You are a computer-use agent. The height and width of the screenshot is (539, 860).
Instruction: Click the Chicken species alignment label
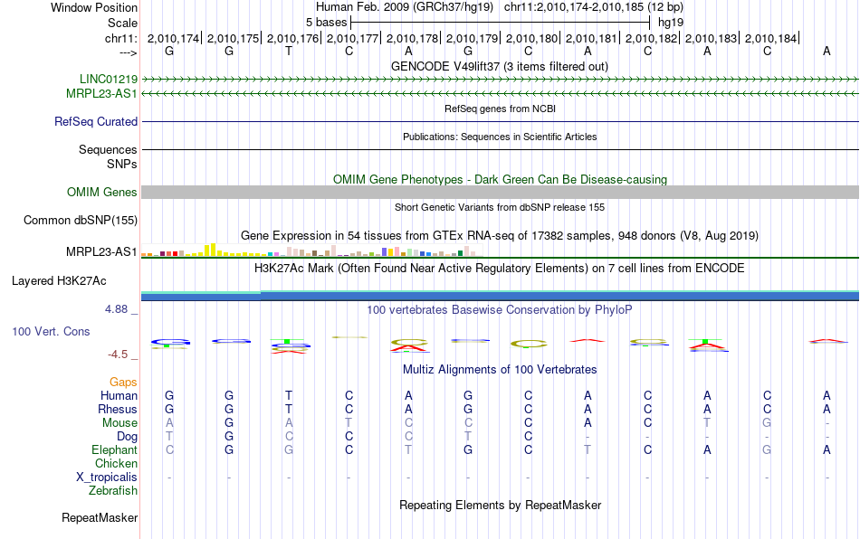click(116, 463)
